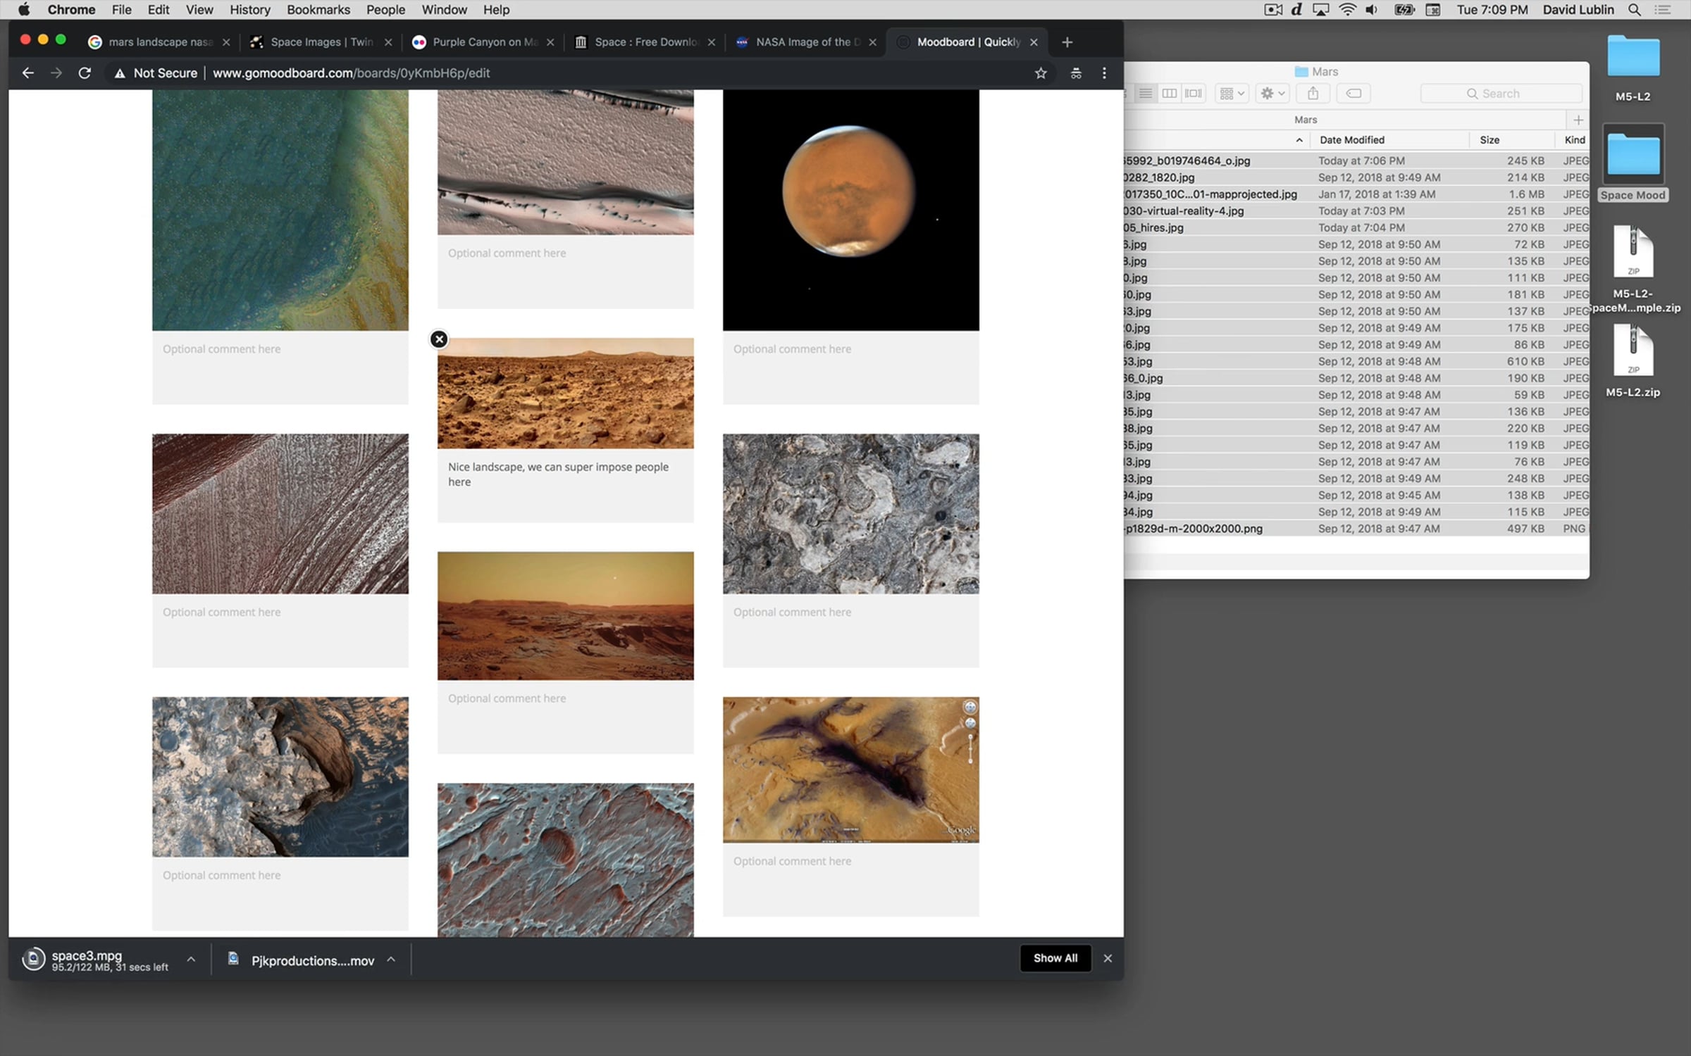
Task: Open the File menu
Action: coord(121,10)
